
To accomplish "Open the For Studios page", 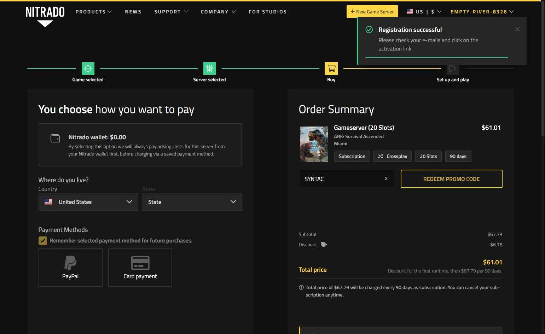I will click(268, 12).
